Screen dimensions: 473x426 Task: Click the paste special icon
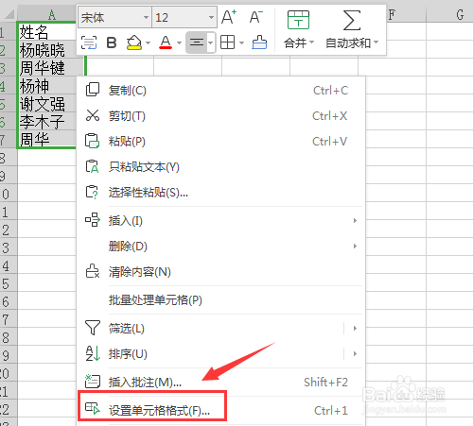(x=92, y=192)
